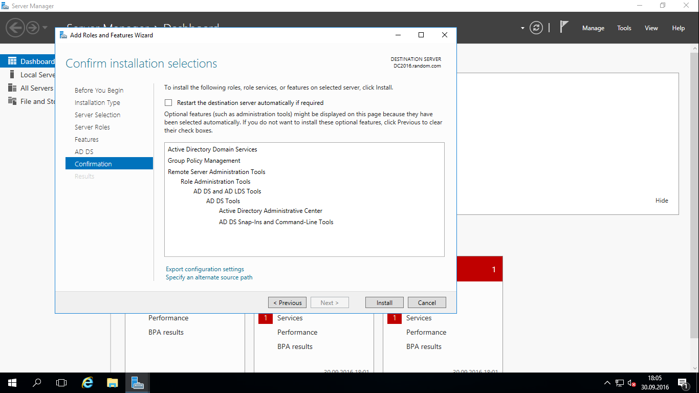Open File Explorer from taskbar
This screenshot has height=393, width=699.
[x=113, y=383]
